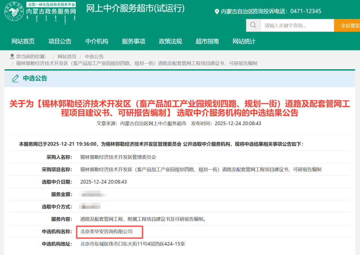This screenshot has height=255, width=360.
Task: Navigate to 超市指南 page
Action: (x=207, y=41)
